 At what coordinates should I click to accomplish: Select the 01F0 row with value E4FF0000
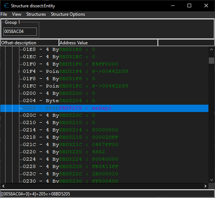tap(104, 64)
